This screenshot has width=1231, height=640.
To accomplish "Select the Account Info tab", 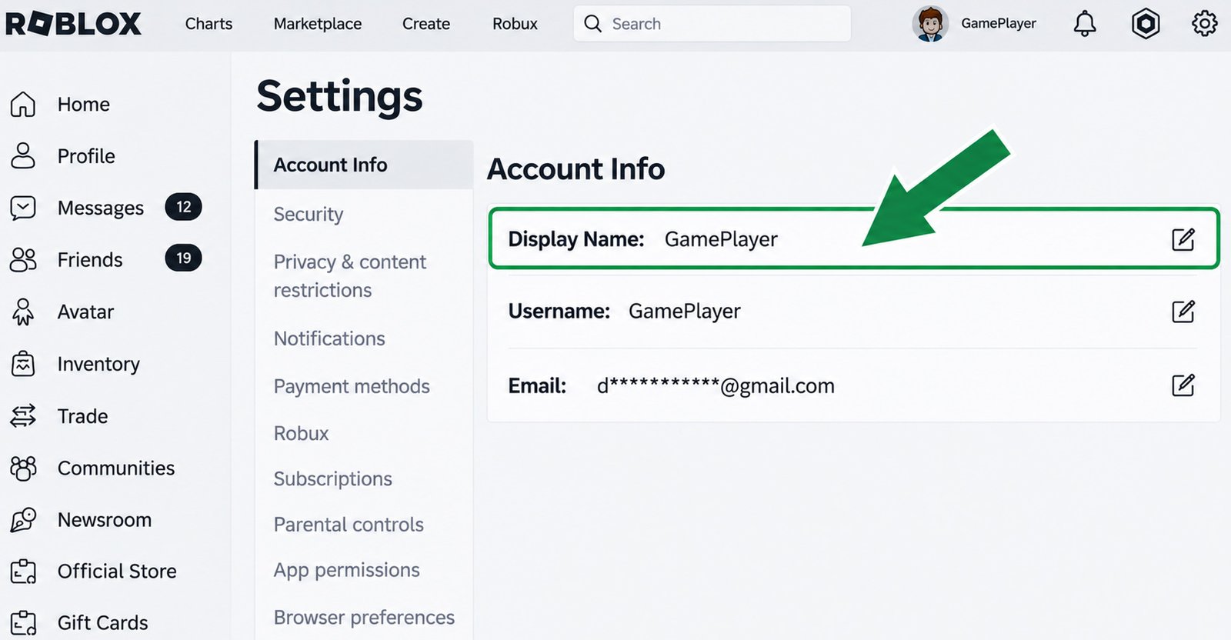I will coord(364,165).
